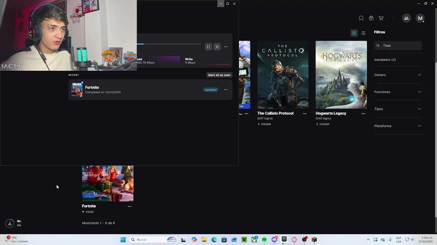
Task: Click Fortnite thumbnail in Recent list
Action: 77,89
